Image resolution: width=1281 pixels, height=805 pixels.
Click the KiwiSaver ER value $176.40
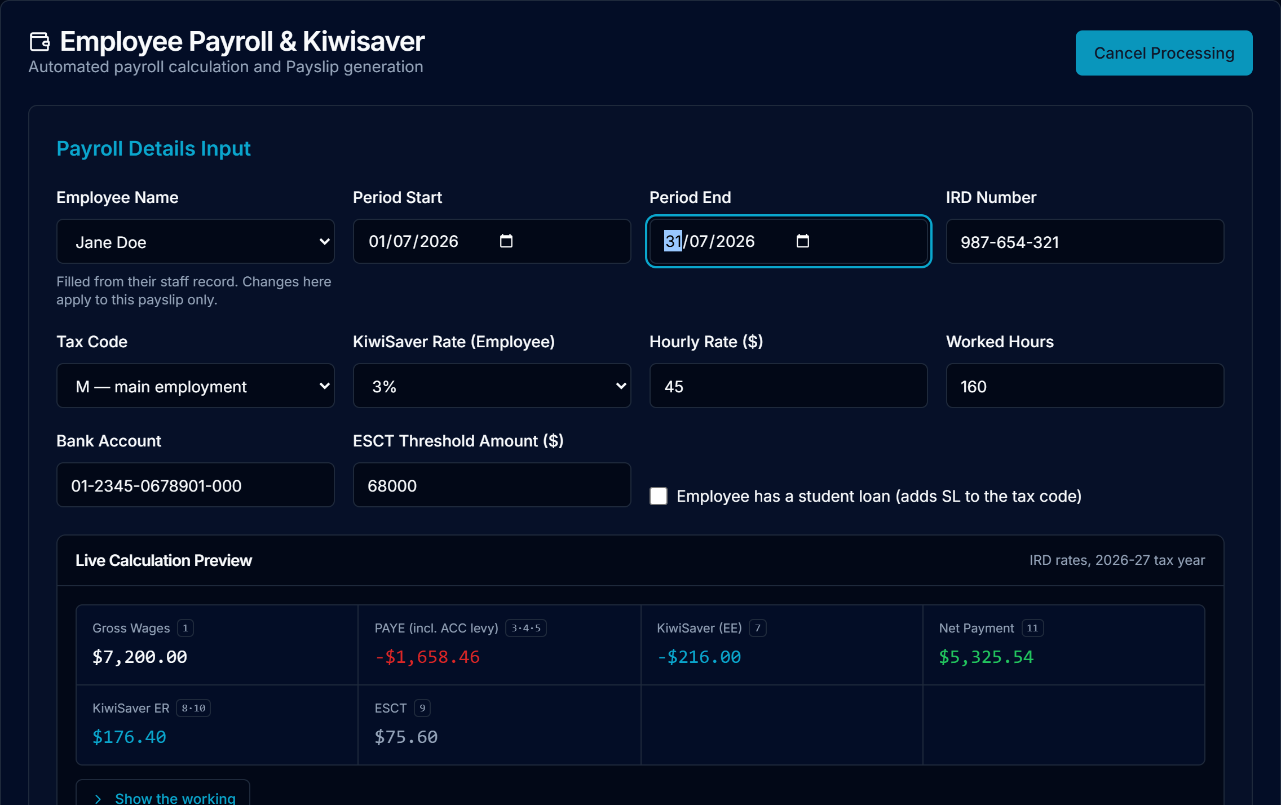pyautogui.click(x=129, y=737)
